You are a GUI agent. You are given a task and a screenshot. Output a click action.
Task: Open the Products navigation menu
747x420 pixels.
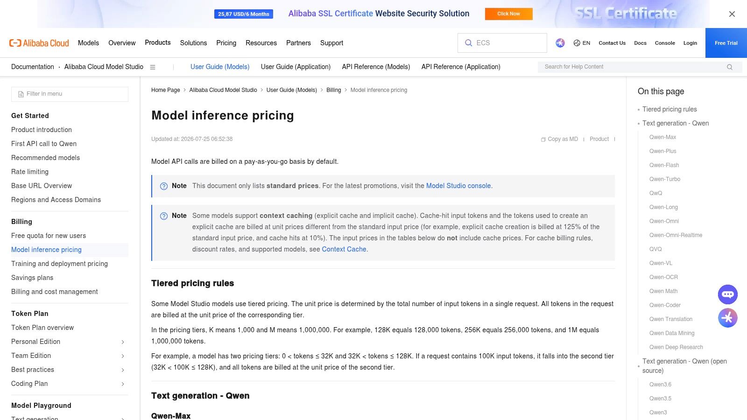(158, 42)
